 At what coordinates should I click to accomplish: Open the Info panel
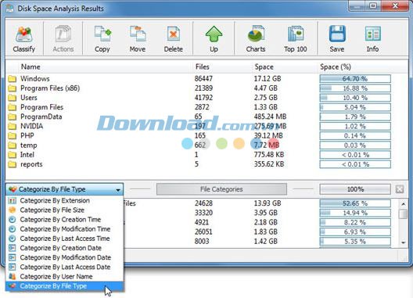click(x=372, y=38)
